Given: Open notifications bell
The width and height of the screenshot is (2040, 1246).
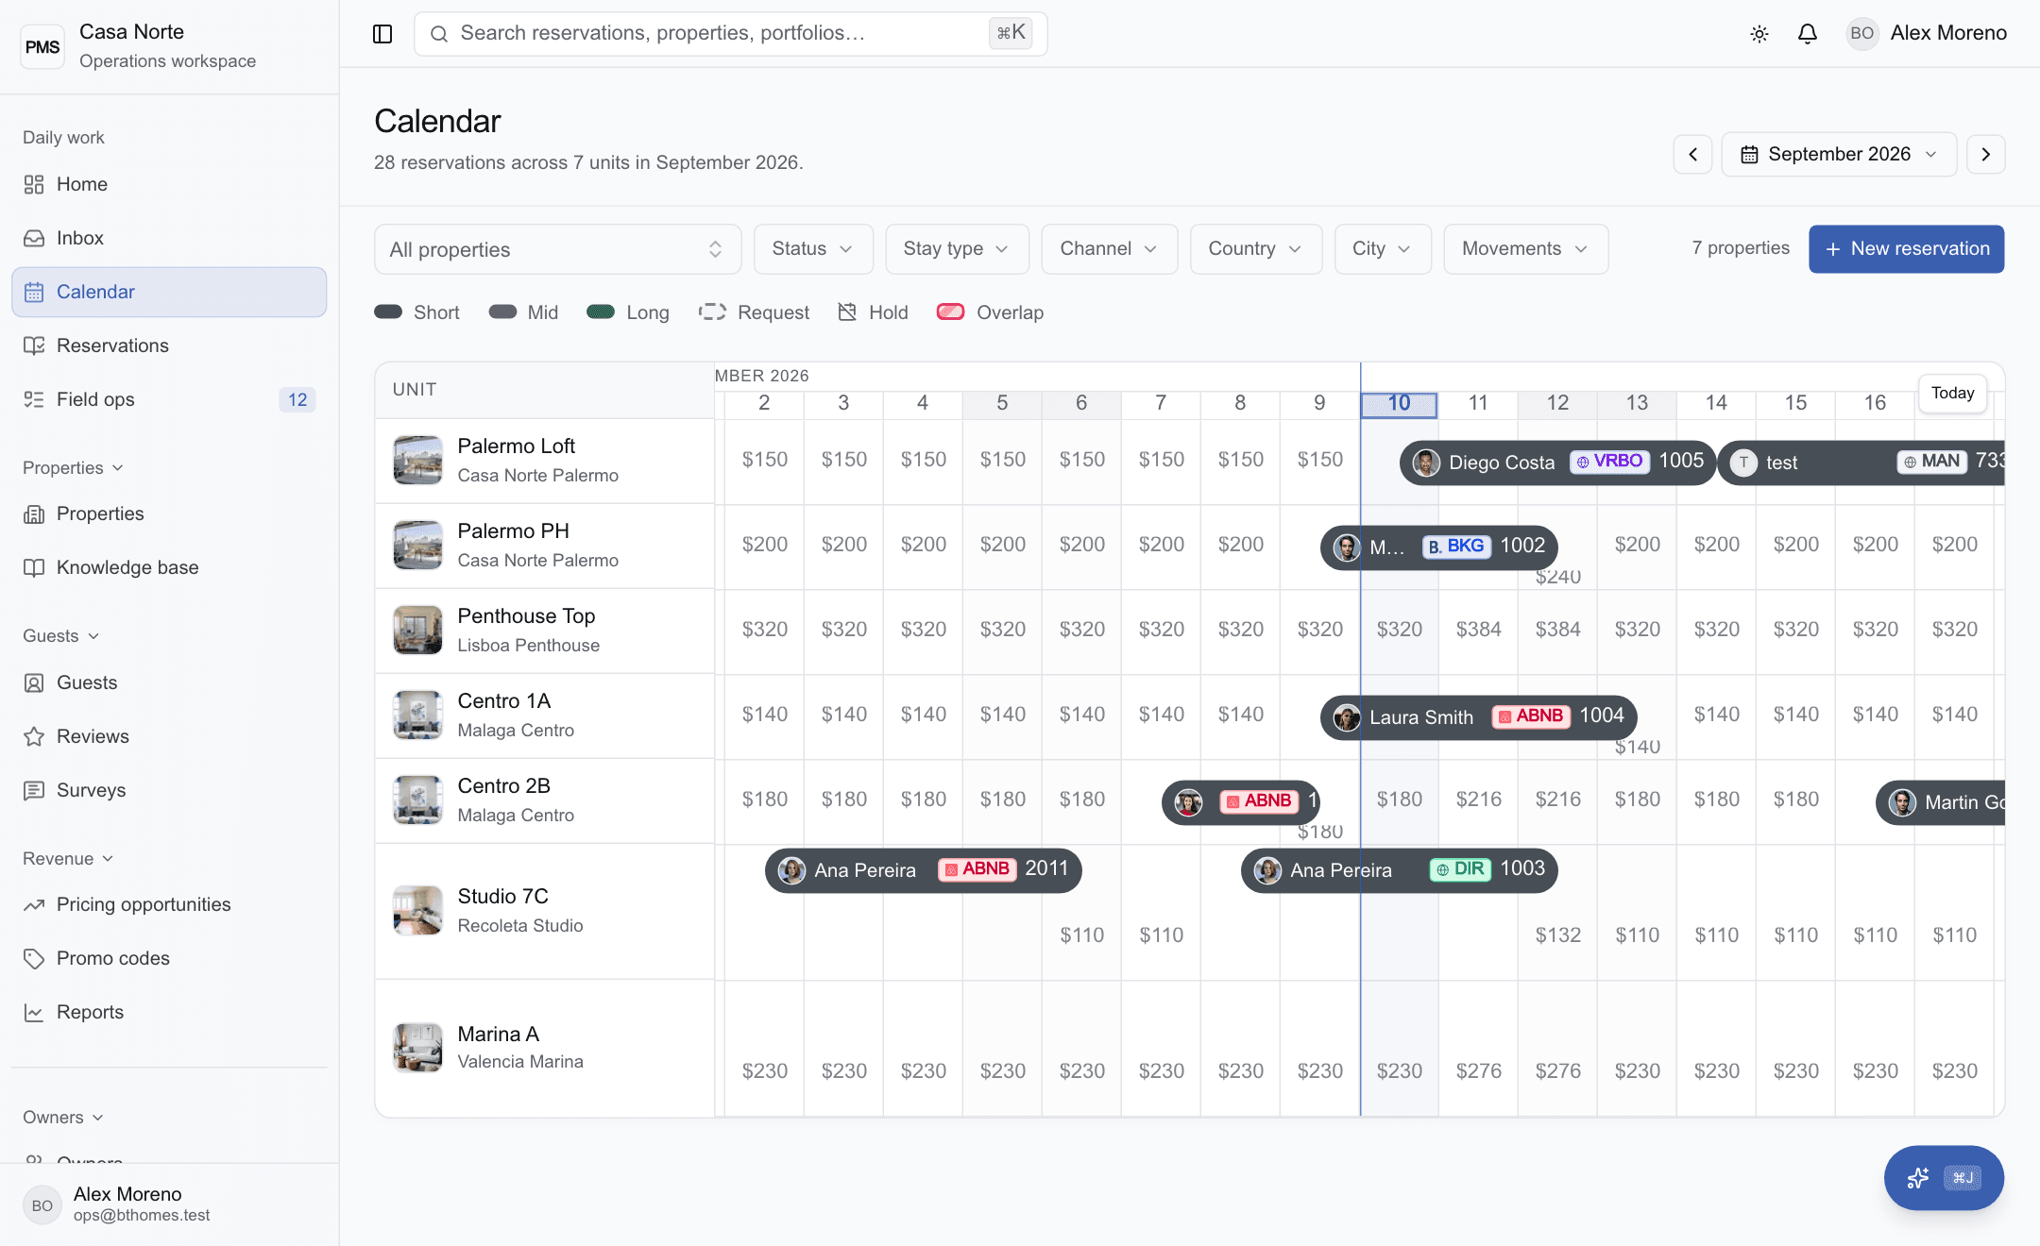Looking at the screenshot, I should click(1807, 34).
